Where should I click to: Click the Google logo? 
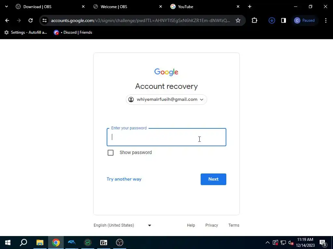click(166, 72)
